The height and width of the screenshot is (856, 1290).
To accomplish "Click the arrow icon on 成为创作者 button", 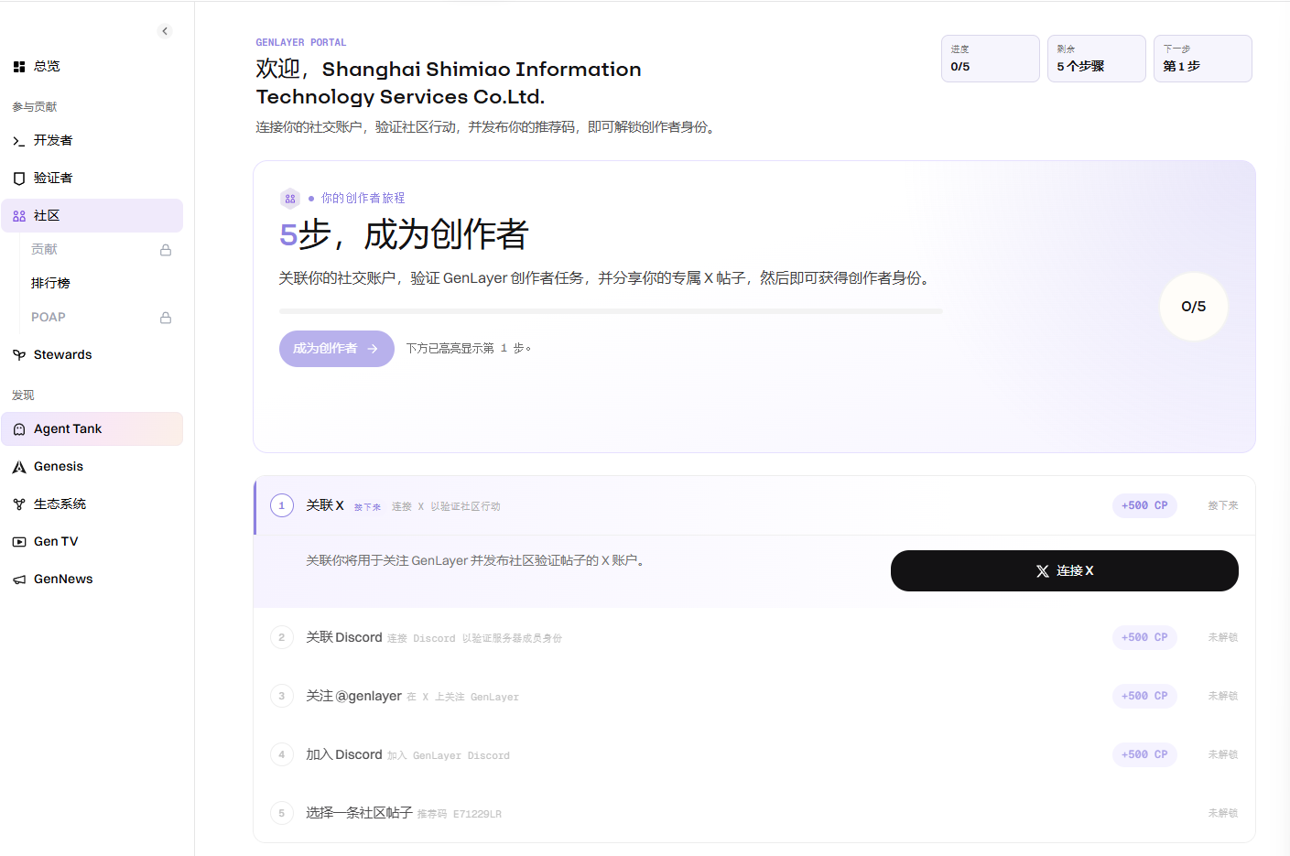I will pos(373,349).
